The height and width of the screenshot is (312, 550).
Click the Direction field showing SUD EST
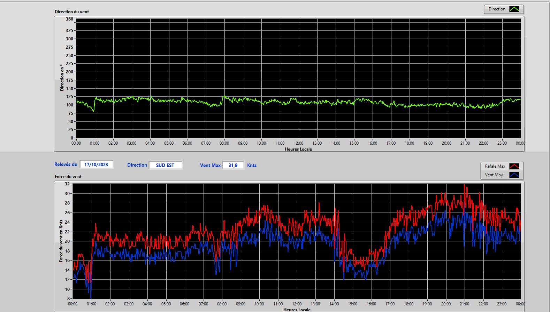(x=165, y=165)
